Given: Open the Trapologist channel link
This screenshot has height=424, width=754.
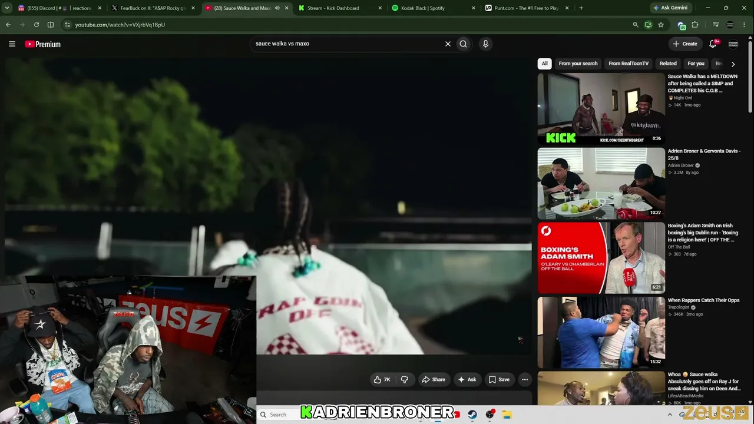Looking at the screenshot, I should tap(679, 307).
